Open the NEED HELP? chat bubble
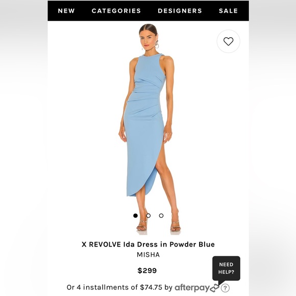 226,268
